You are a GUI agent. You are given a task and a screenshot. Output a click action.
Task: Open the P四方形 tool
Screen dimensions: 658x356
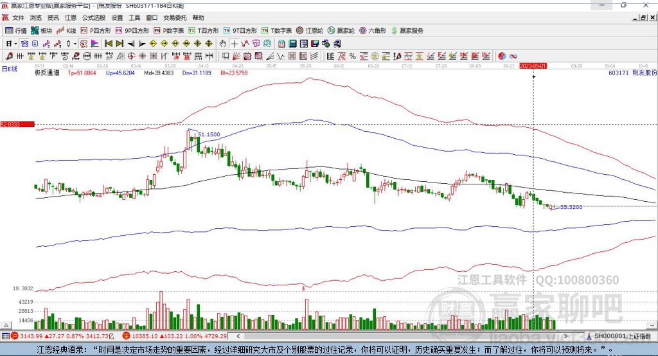click(x=96, y=31)
